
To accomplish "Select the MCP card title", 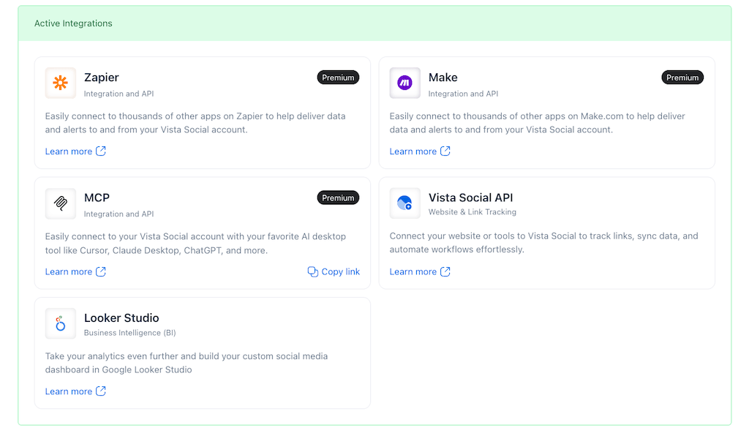I will pyautogui.click(x=97, y=198).
